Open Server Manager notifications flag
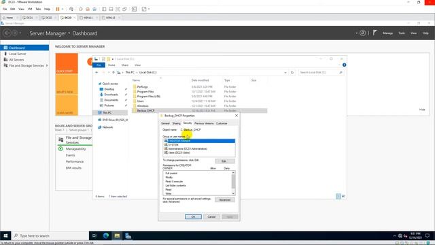Screen dimensions: 435x245 pos(375,33)
